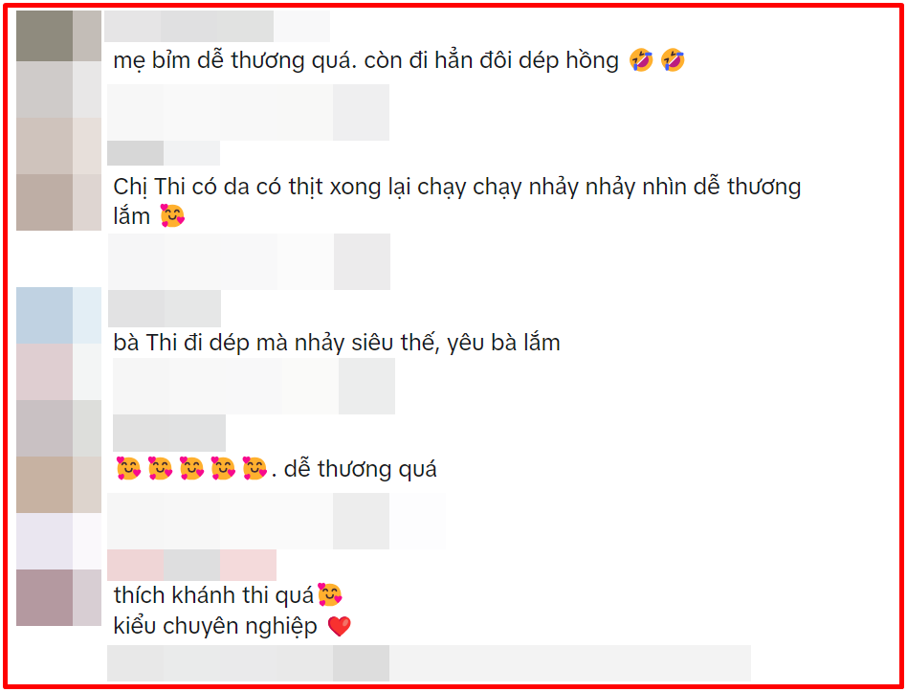This screenshot has width=907, height=692.
Task: Click the emoji after "thích khánh thi quá"
Action: pos(330,594)
